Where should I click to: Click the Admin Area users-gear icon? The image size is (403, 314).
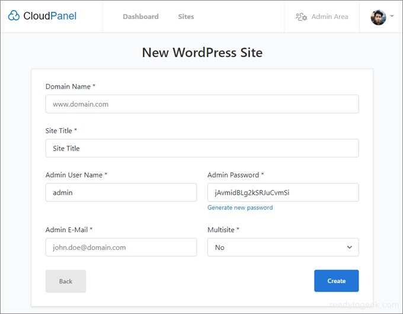click(x=301, y=17)
